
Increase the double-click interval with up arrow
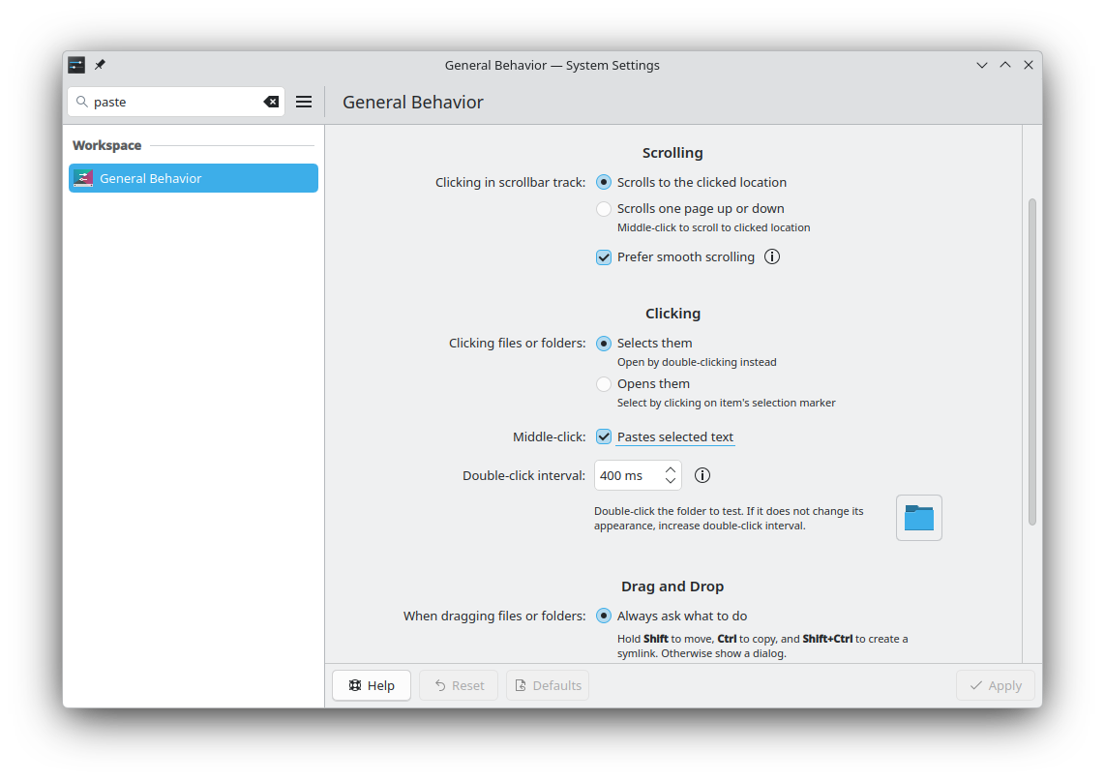[671, 469]
